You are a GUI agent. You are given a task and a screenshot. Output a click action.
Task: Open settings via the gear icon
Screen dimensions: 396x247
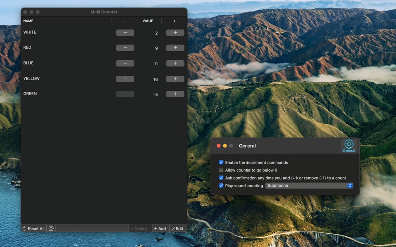51,229
